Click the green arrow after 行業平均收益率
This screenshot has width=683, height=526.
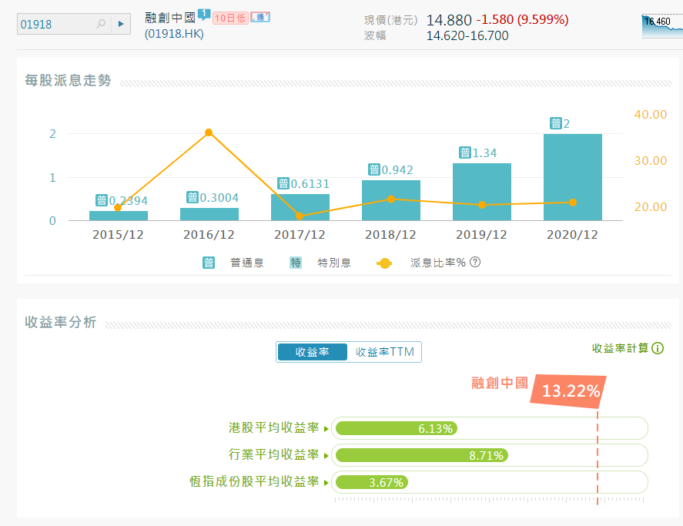tap(326, 456)
